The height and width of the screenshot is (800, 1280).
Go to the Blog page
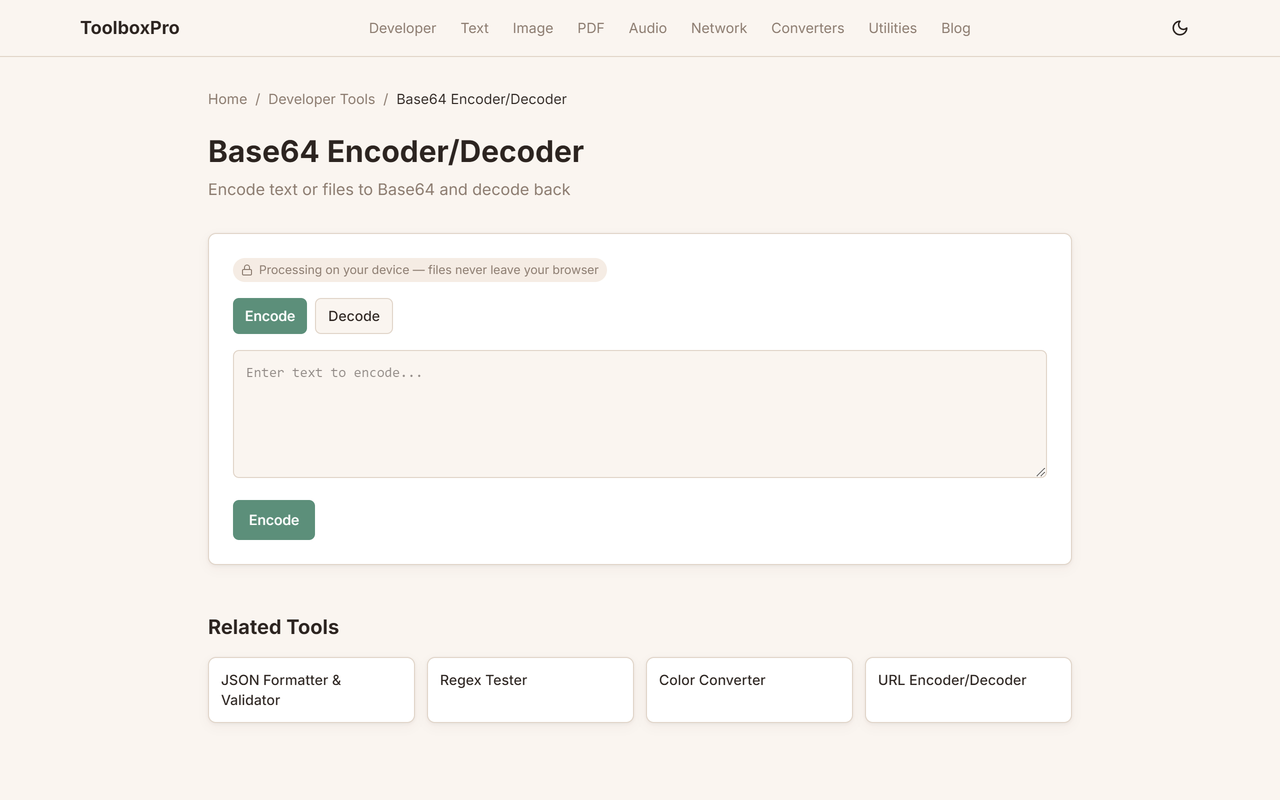[955, 28]
